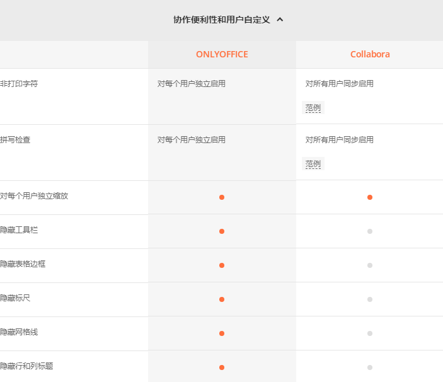Screen dimensions: 443x382
Task: Click ONLYOFFICE orange dot for 隐藏网格线
Action: pyautogui.click(x=222, y=333)
